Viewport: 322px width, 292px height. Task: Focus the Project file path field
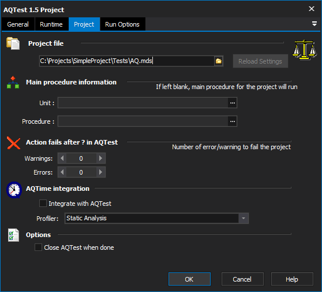click(127, 61)
